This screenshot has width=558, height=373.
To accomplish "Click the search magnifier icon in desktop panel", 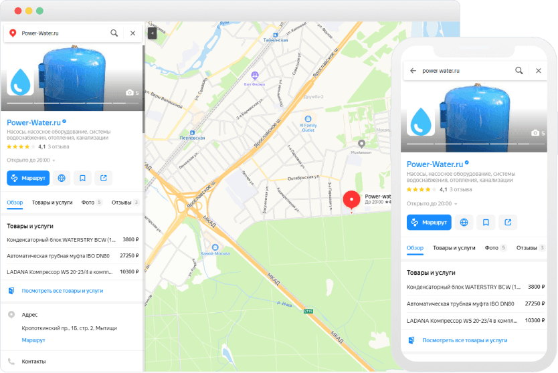I will coord(114,33).
